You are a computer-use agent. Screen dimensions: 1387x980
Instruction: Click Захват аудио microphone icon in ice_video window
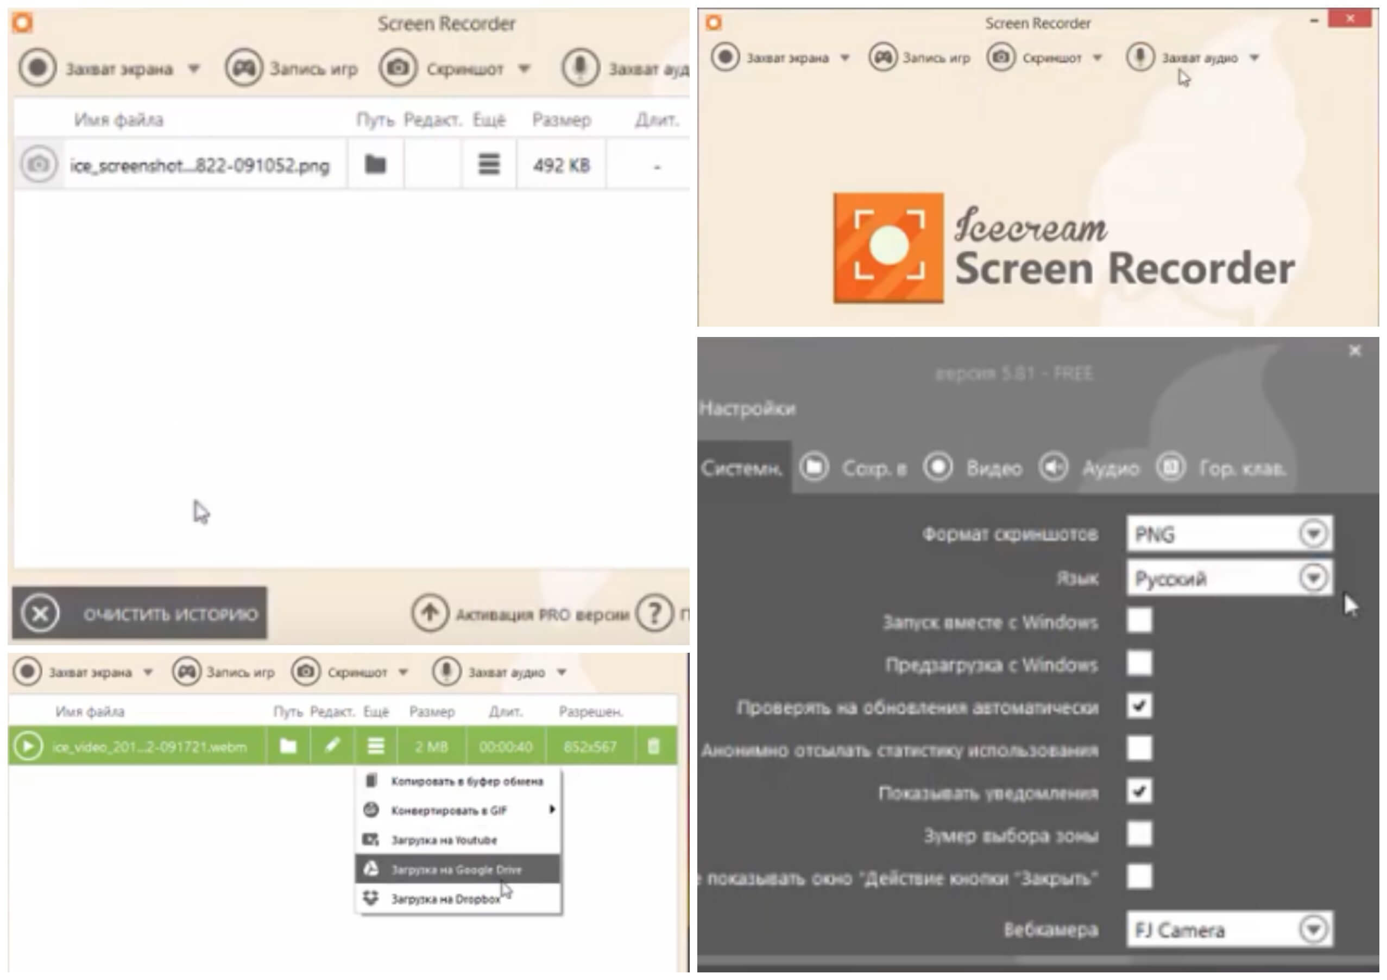pyautogui.click(x=446, y=672)
